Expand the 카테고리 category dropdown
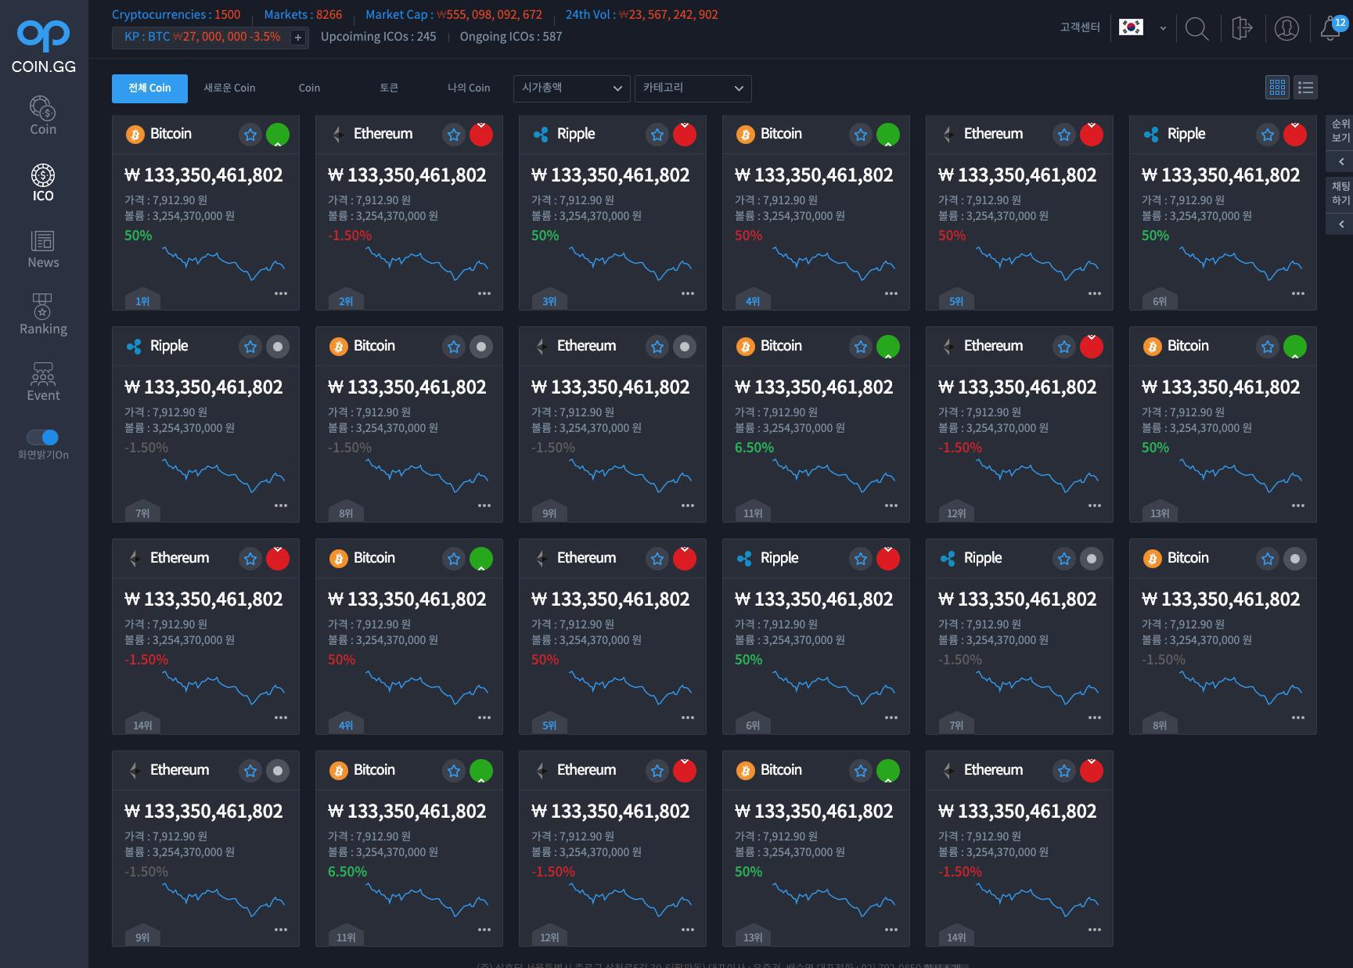 pyautogui.click(x=693, y=88)
